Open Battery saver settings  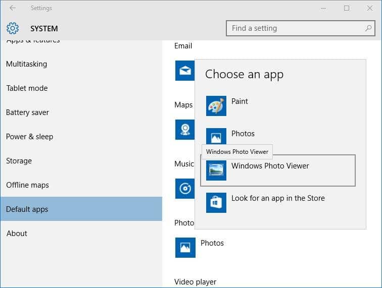coord(81,112)
